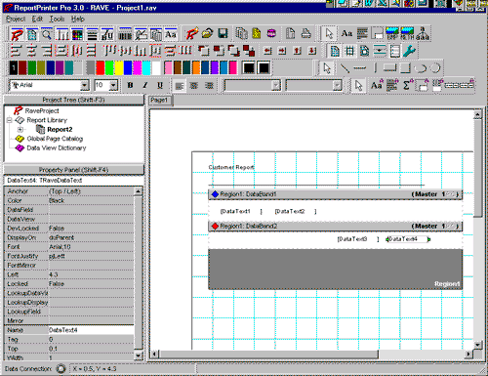Open the Project menu
Image resolution: width=488 pixels, height=376 pixels.
pyautogui.click(x=16, y=20)
